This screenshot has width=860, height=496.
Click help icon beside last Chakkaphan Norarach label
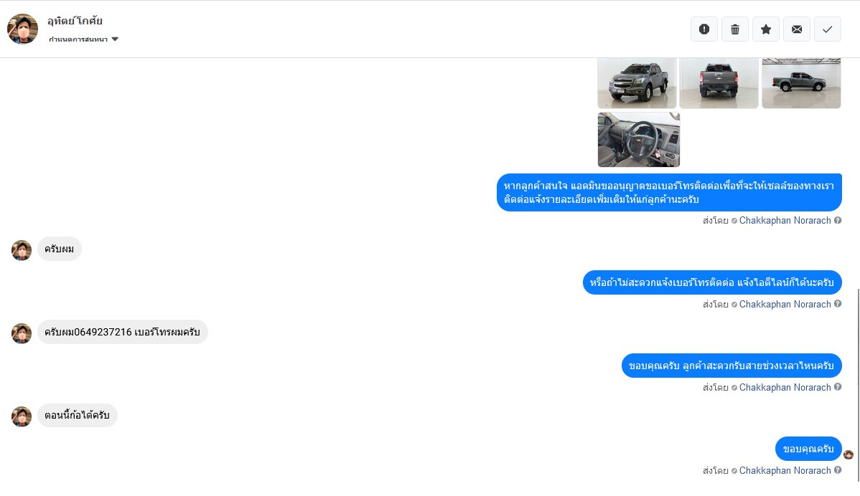838,469
